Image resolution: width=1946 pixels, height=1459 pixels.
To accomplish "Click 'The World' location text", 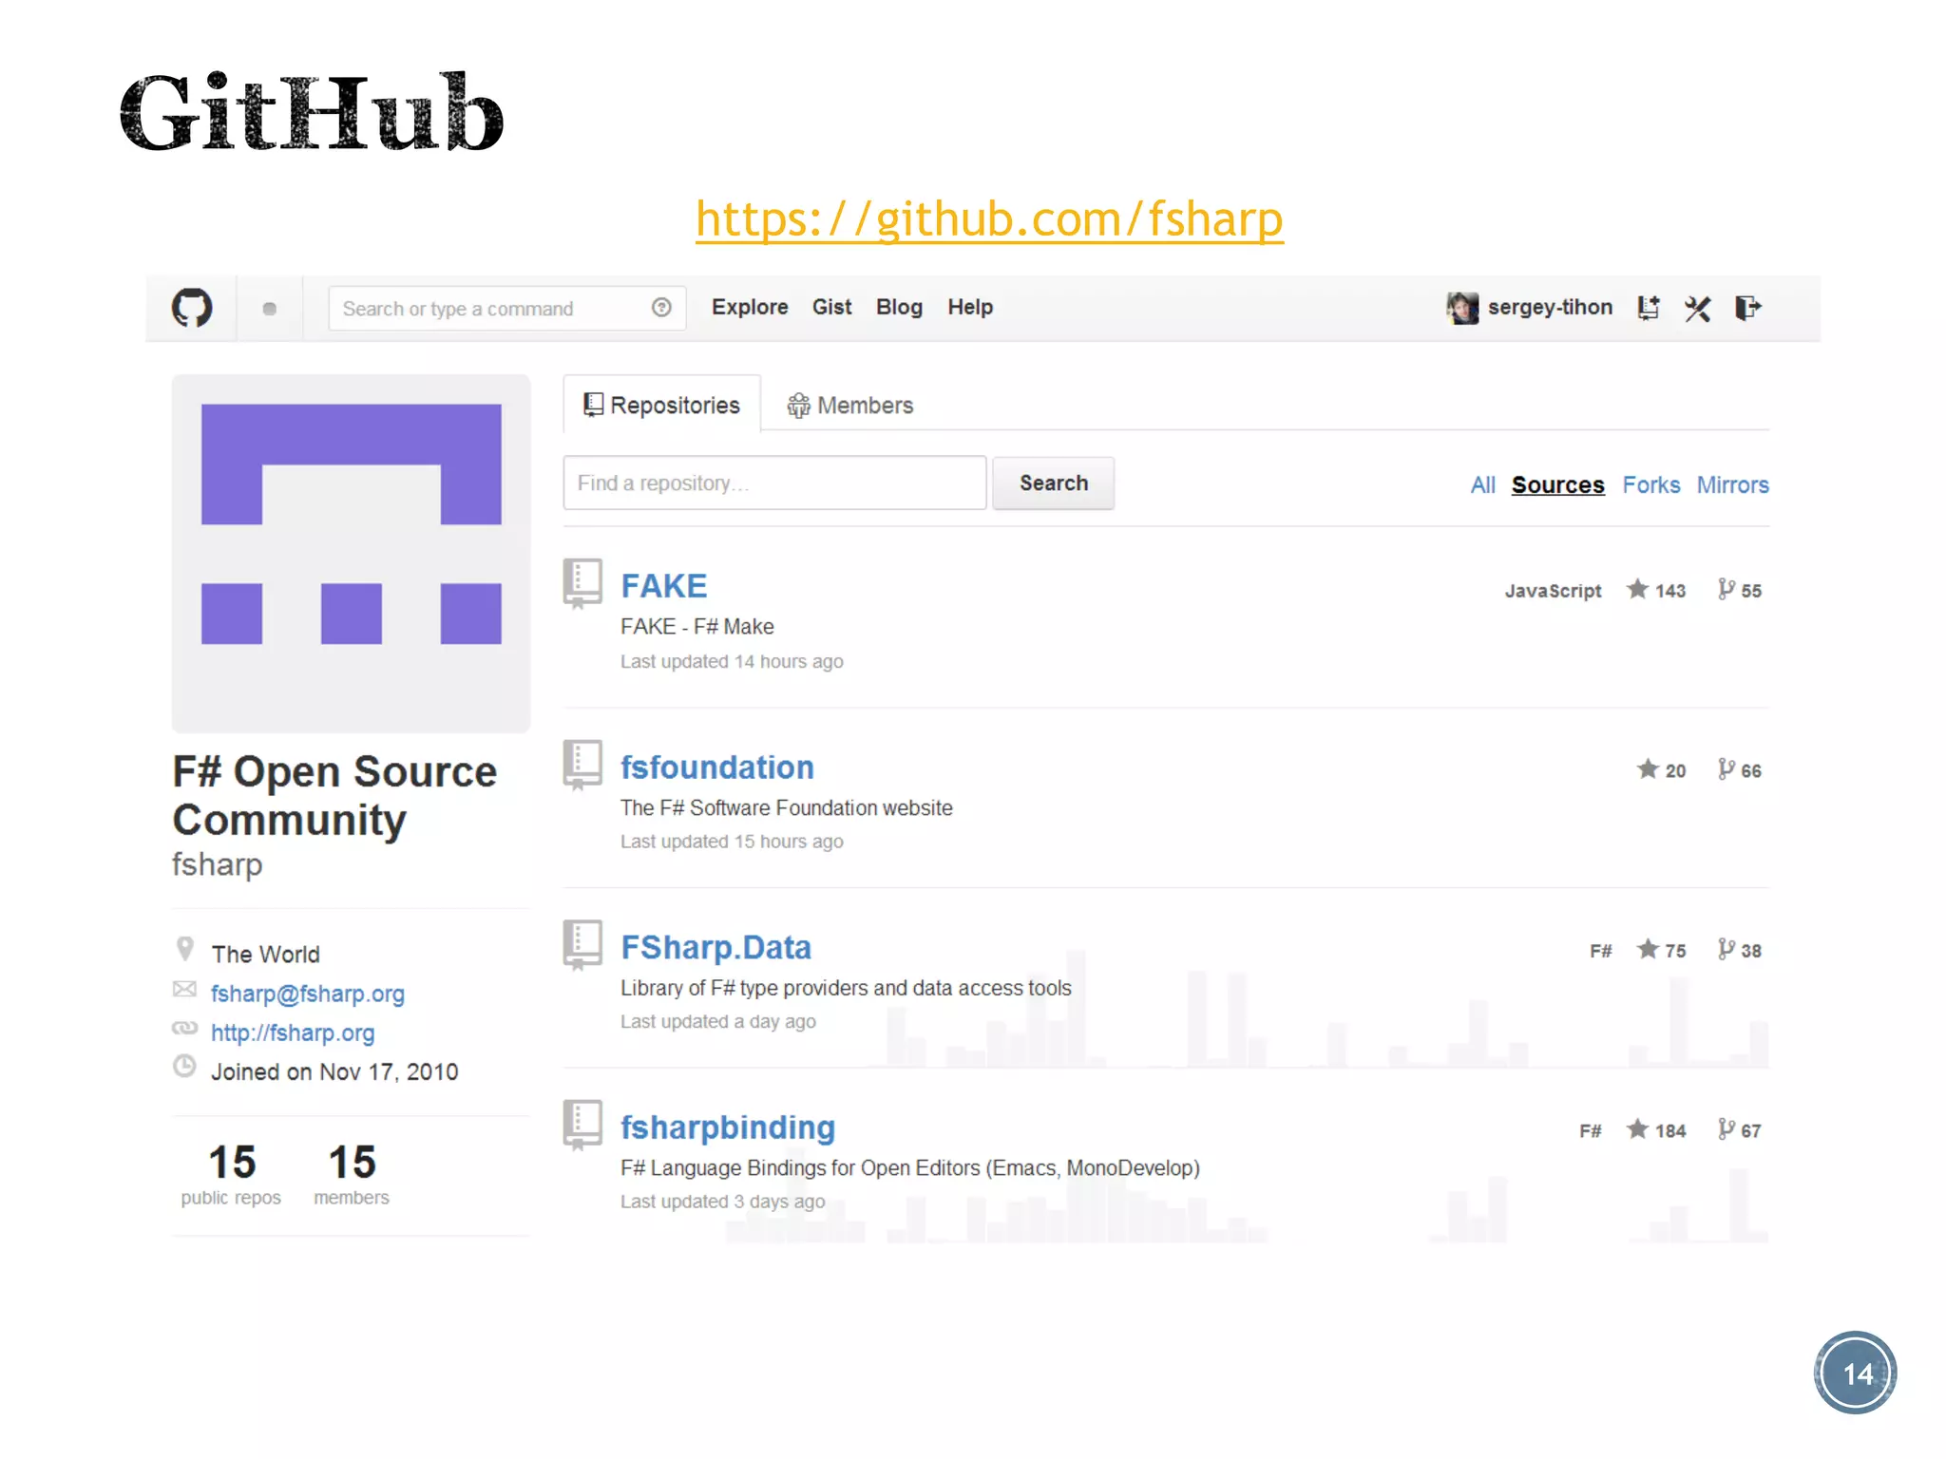I will coord(265,955).
